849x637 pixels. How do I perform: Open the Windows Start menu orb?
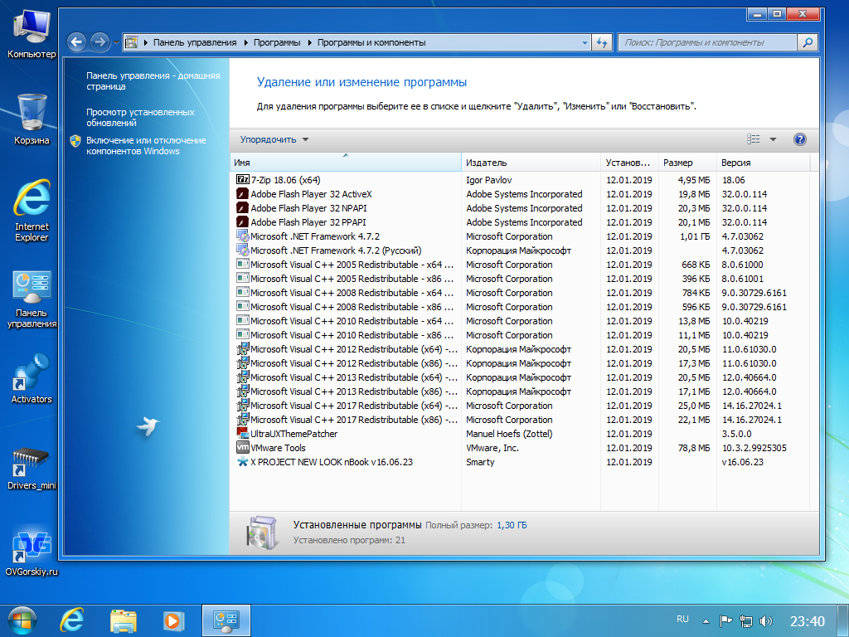pos(22,620)
